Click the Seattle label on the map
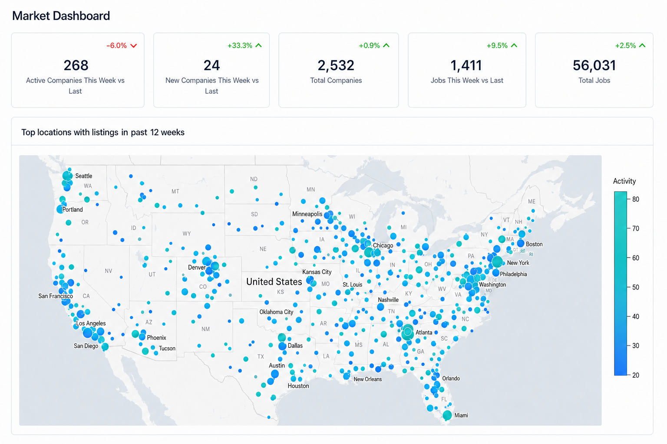Viewport: 667px width, 444px height. [x=84, y=176]
